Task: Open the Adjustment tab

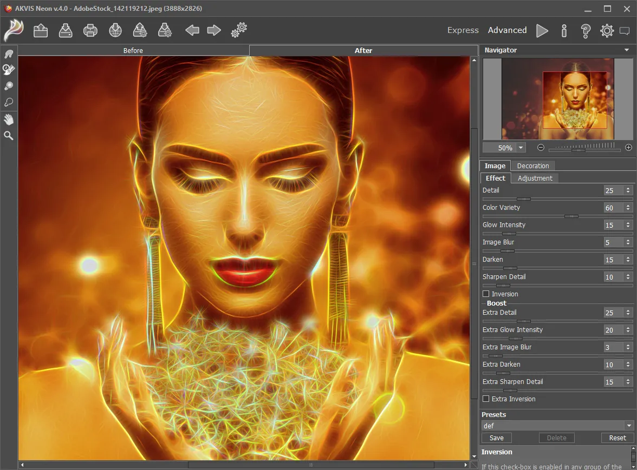Action: pyautogui.click(x=535, y=178)
